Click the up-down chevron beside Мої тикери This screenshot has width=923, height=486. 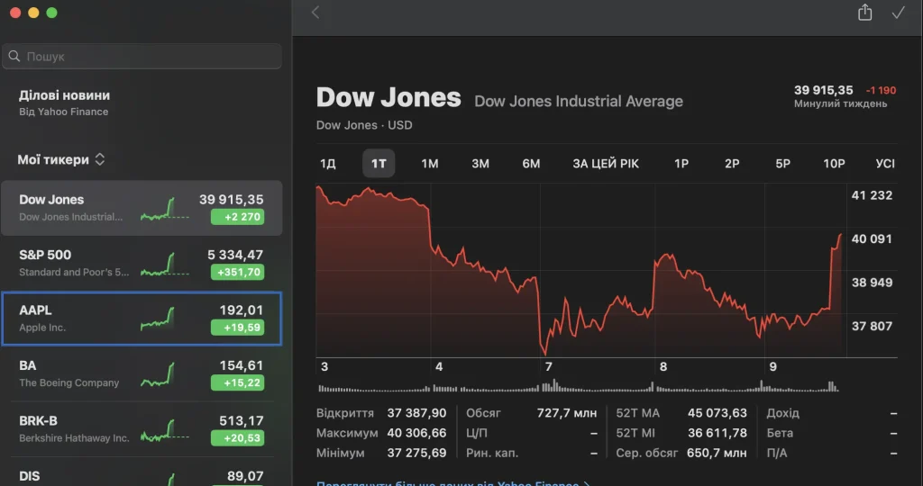[x=100, y=160]
